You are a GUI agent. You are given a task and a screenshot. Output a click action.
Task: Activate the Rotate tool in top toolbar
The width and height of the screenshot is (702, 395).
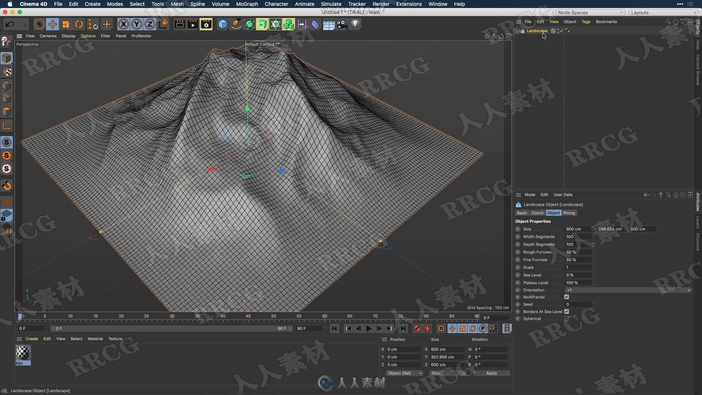pyautogui.click(x=79, y=25)
